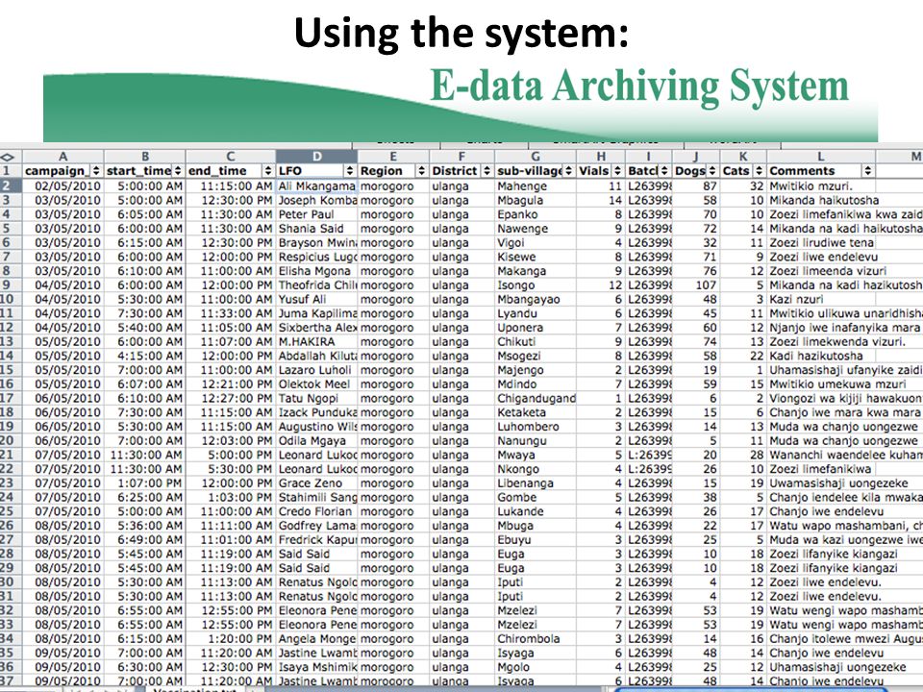Select column E header
This screenshot has height=692, width=923.
[x=393, y=157]
